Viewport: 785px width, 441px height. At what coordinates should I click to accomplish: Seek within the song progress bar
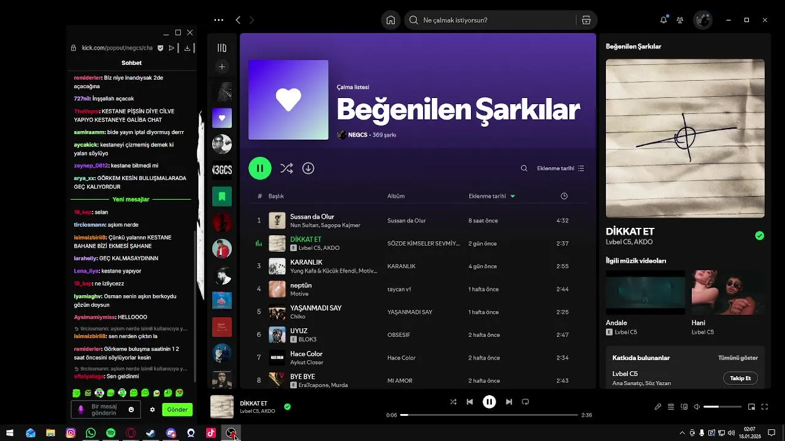[489, 415]
